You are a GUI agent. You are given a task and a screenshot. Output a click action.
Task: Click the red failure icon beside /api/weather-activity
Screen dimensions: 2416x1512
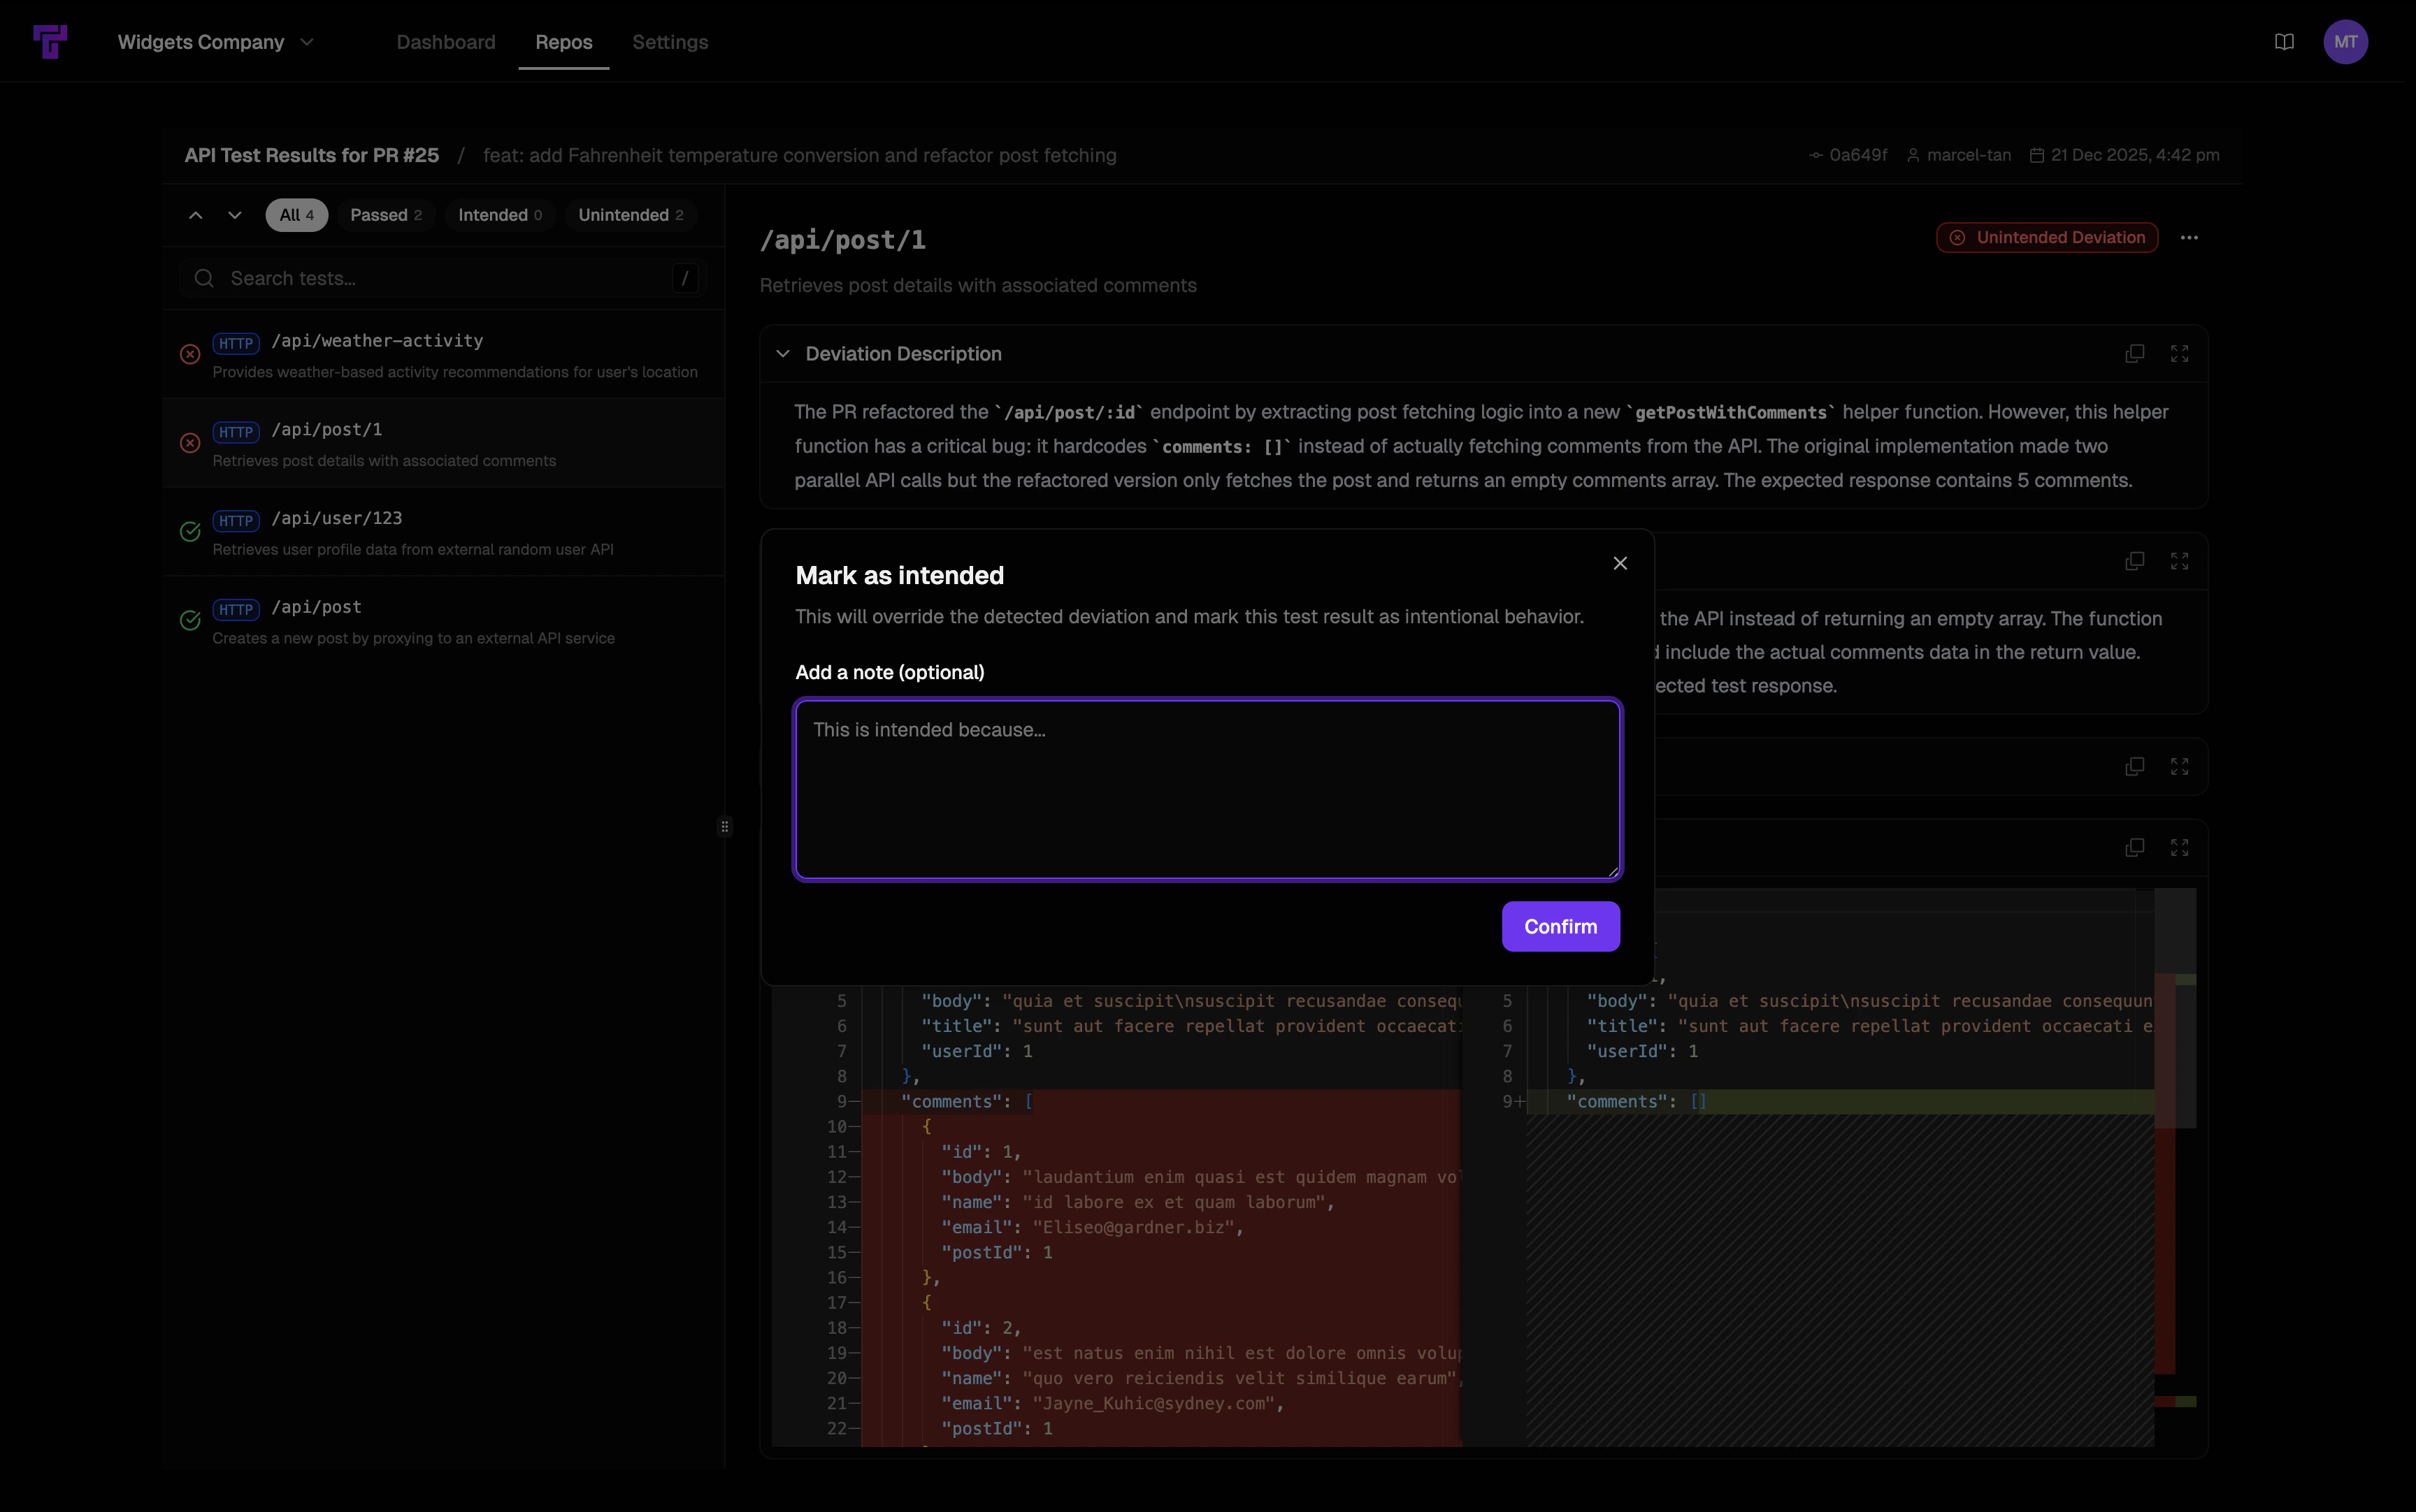pos(190,354)
